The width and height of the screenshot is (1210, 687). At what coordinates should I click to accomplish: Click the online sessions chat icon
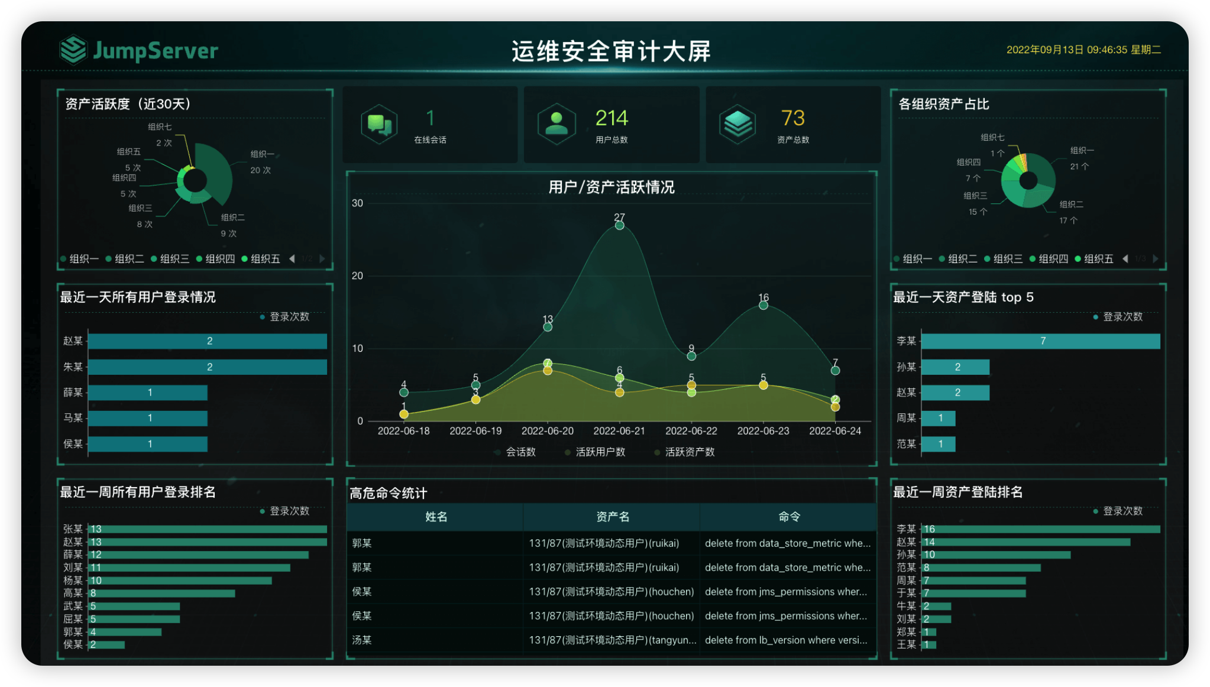379,124
